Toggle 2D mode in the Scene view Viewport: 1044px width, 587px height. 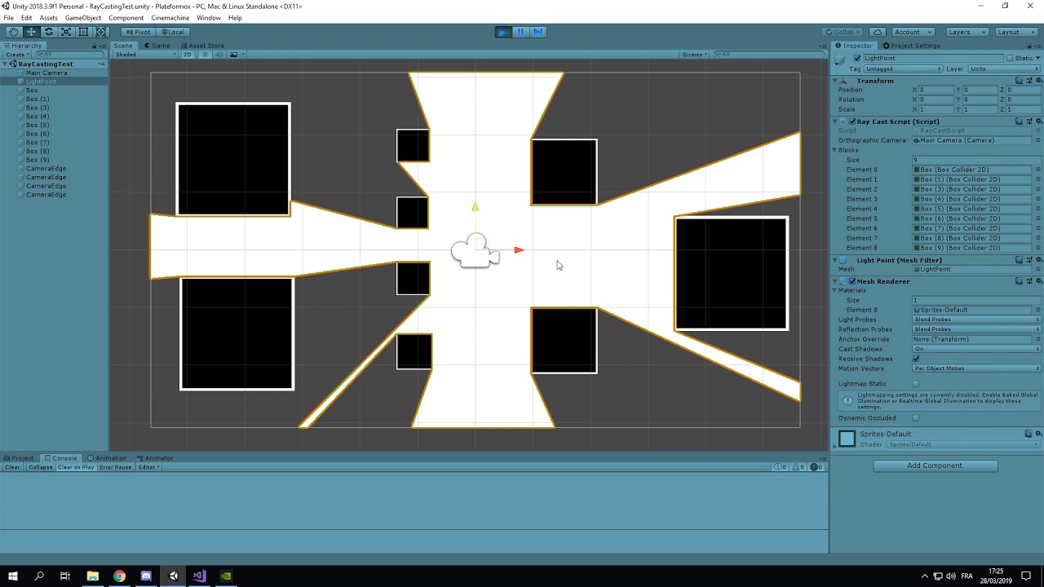(187, 54)
